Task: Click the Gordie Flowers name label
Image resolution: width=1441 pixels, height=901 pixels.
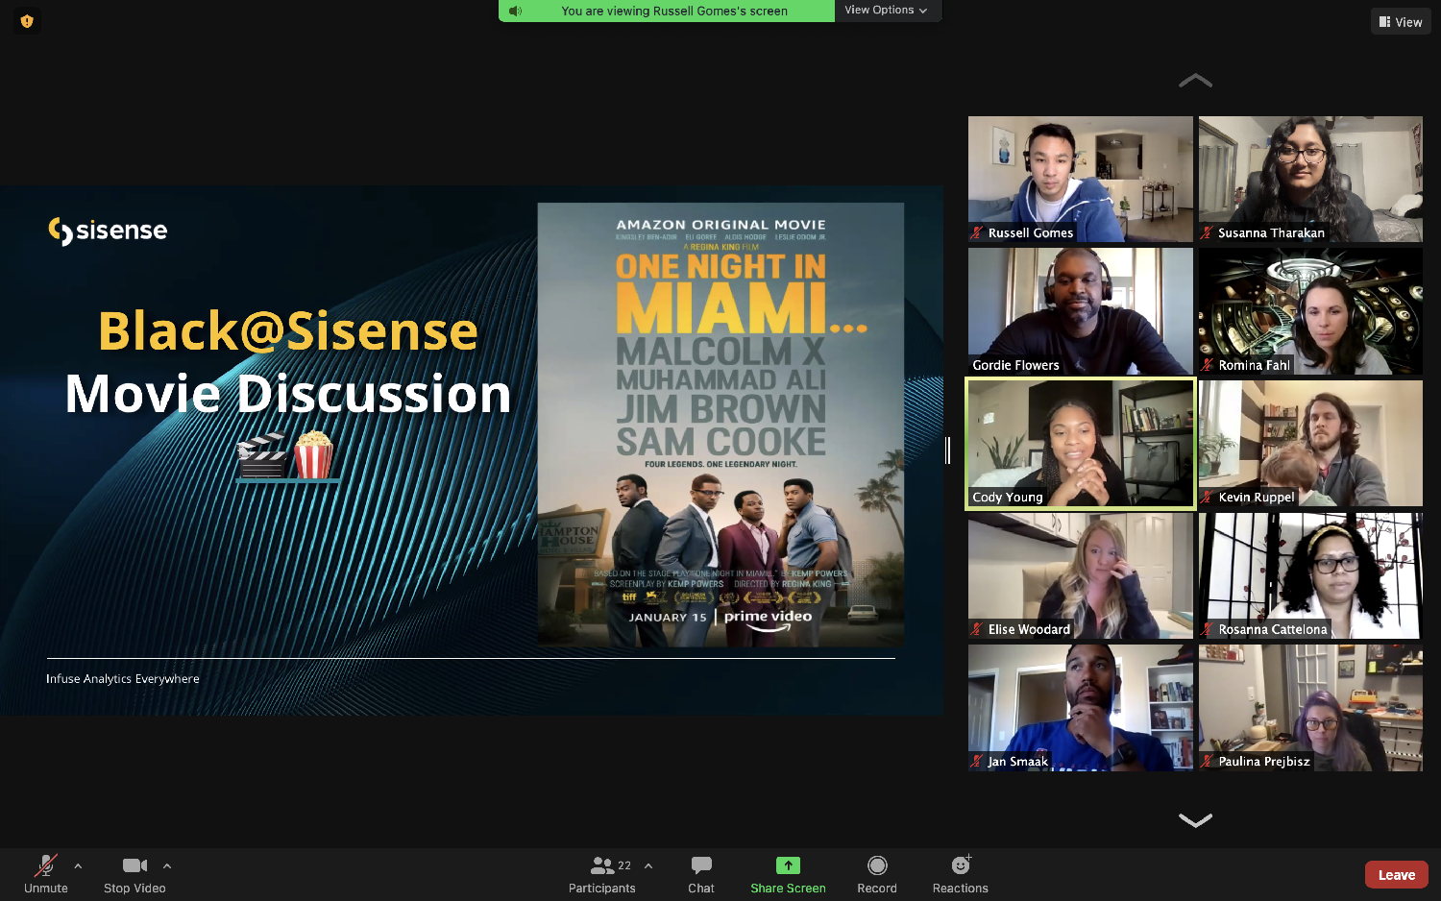Action: [1015, 365]
